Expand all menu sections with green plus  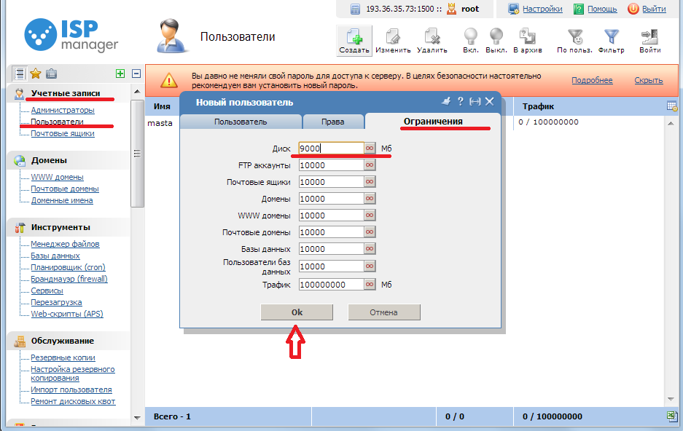120,74
